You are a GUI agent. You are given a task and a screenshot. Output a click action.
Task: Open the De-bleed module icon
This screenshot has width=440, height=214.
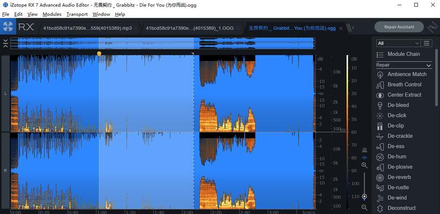pos(380,105)
